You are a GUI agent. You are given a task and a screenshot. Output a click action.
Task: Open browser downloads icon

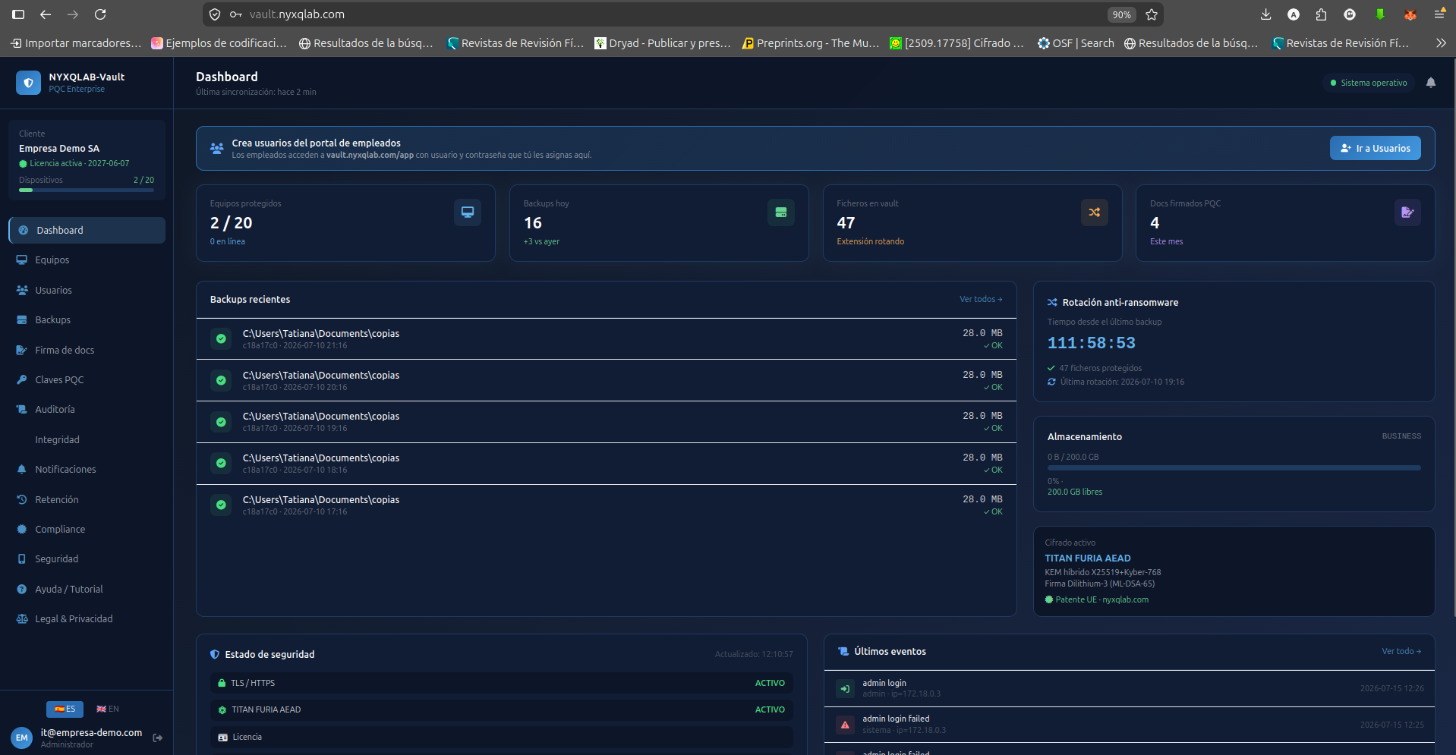coord(1265,14)
